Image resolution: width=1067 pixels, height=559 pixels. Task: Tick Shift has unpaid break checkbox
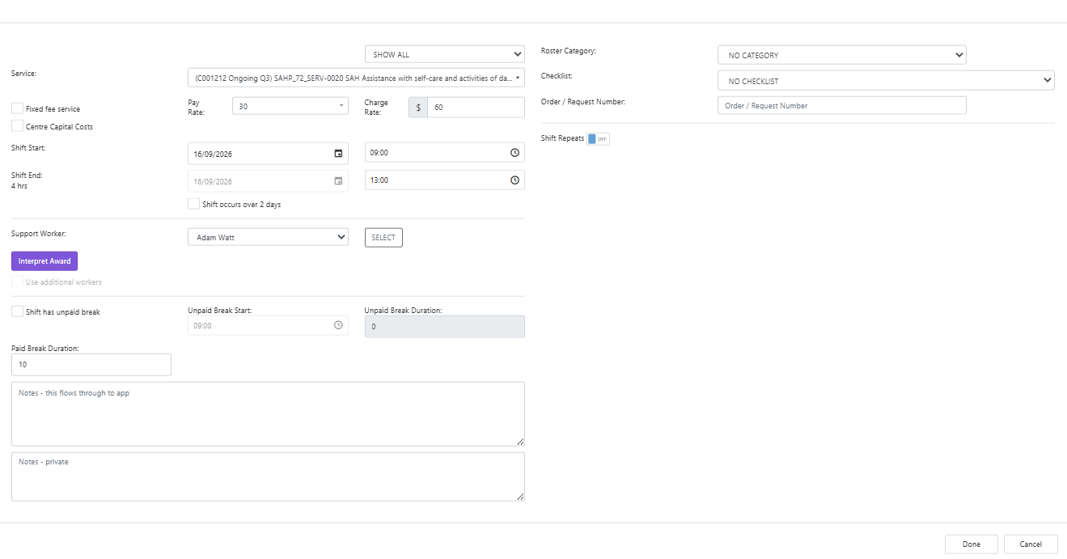pos(17,311)
